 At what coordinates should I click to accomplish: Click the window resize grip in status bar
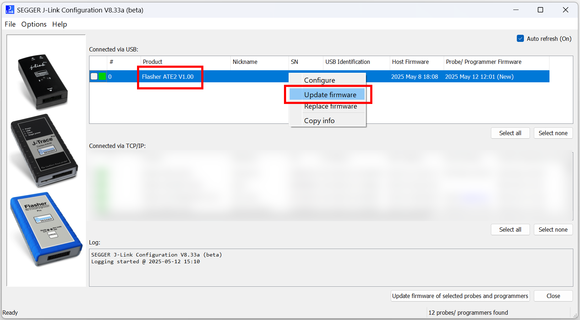575,315
